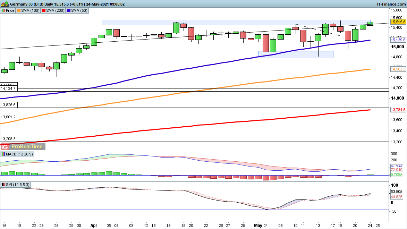The image size is (407, 229).
Task: Click the red SMA (200) color square
Action: pyautogui.click(x=43, y=10)
